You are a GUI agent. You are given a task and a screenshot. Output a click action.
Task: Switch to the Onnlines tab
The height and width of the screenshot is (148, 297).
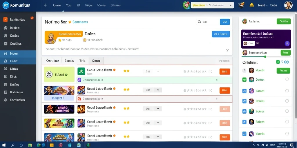[53, 61]
